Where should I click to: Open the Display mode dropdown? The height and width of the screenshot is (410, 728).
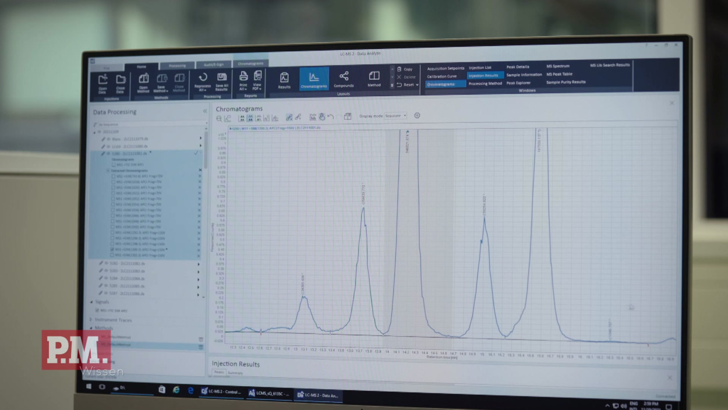tap(395, 116)
